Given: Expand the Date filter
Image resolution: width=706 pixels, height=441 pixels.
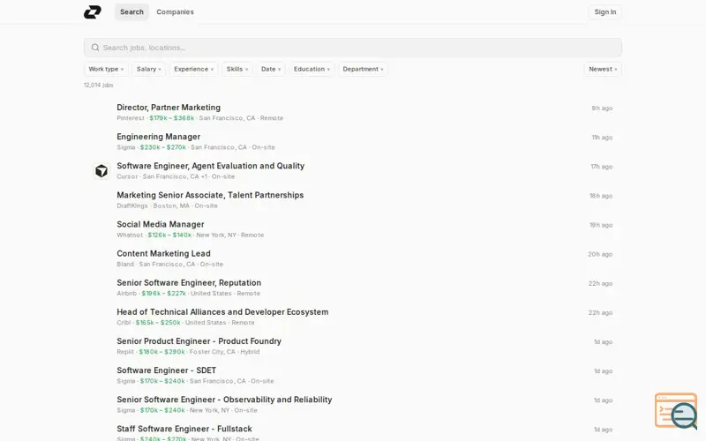Looking at the screenshot, I should 271,69.
